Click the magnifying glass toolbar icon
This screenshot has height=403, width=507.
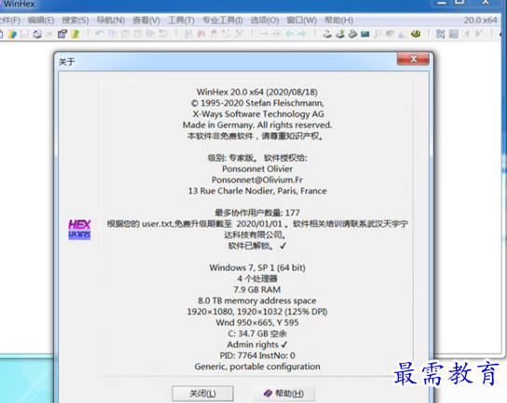coord(377,34)
